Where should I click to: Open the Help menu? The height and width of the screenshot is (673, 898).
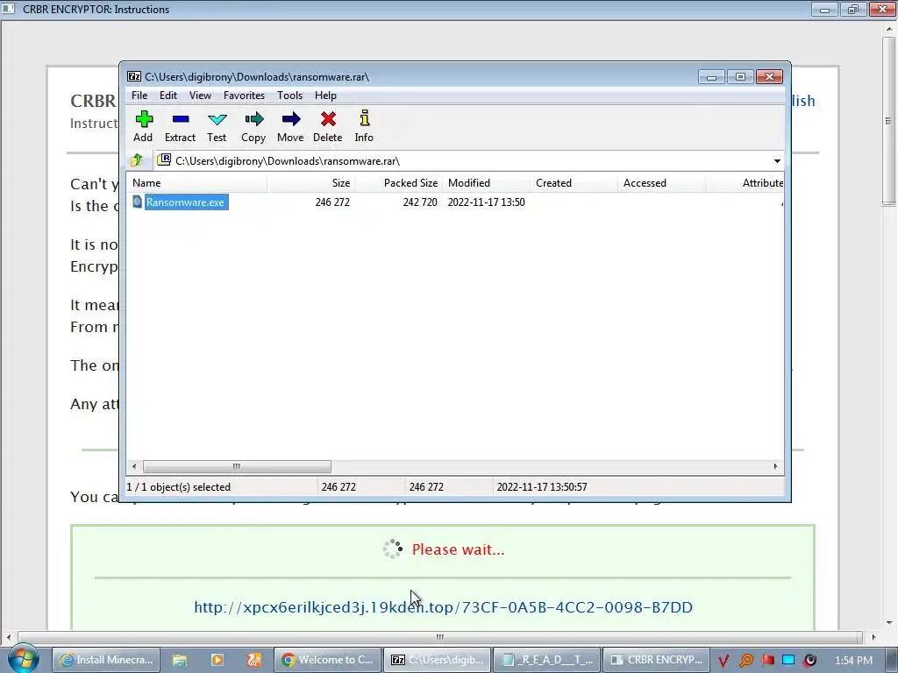coord(325,96)
